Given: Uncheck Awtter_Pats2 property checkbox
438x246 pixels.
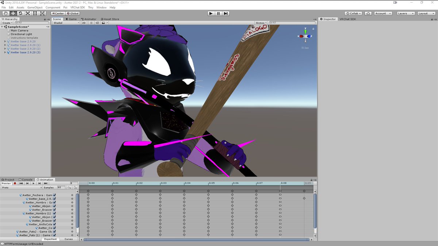Looking at the screenshot, I should [54, 231].
